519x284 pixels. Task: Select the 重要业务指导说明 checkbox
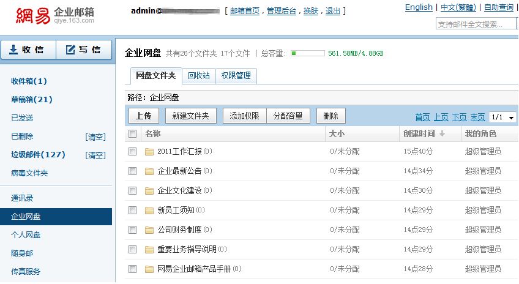click(132, 249)
